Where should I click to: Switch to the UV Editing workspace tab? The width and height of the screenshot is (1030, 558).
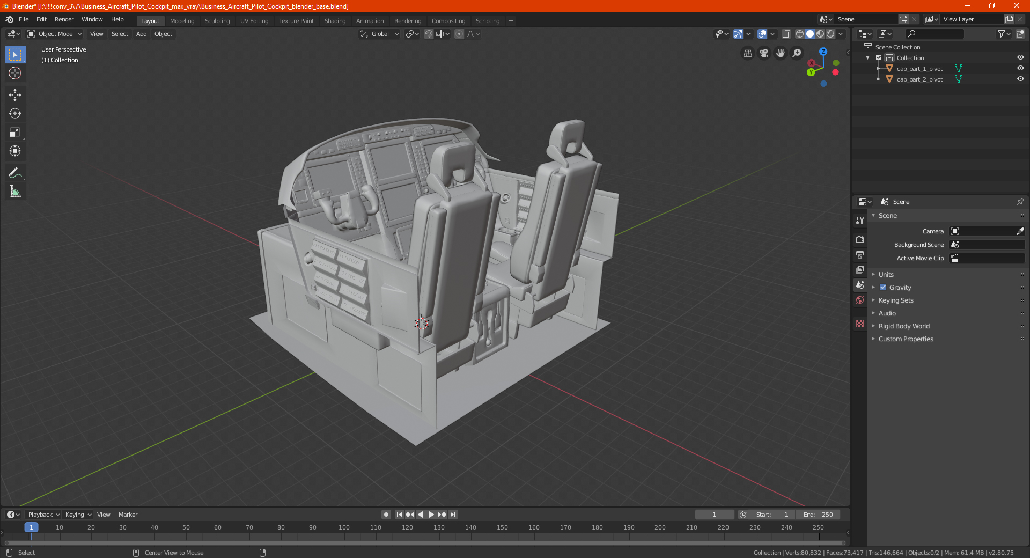click(x=254, y=21)
